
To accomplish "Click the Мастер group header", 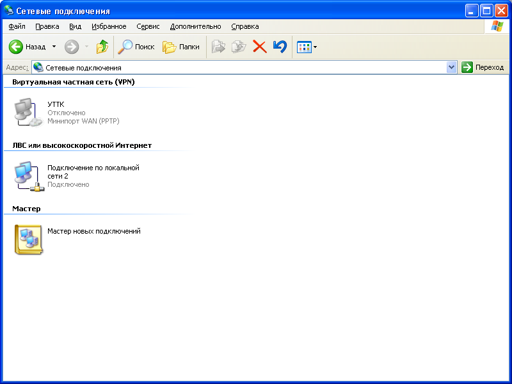I will [26, 209].
